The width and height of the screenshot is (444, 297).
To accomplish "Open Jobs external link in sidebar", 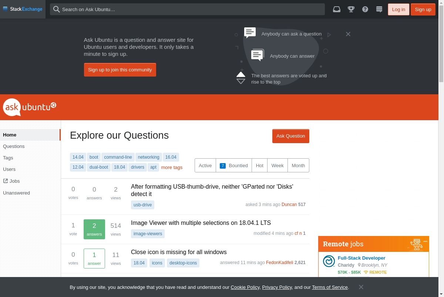I will pyautogui.click(x=11, y=181).
